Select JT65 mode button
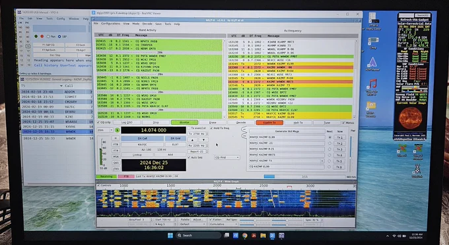Image resolution: width=449 pixels, height=245 pixels. point(116,169)
